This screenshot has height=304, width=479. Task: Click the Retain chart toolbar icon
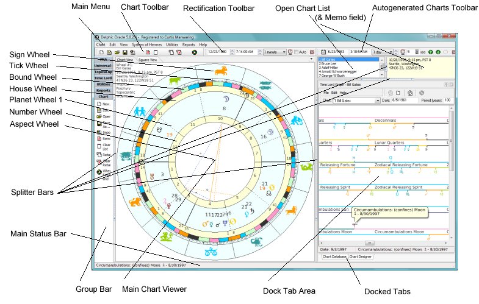[x=171, y=52]
